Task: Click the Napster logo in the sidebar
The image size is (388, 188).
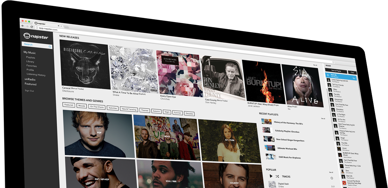Action: coord(36,36)
